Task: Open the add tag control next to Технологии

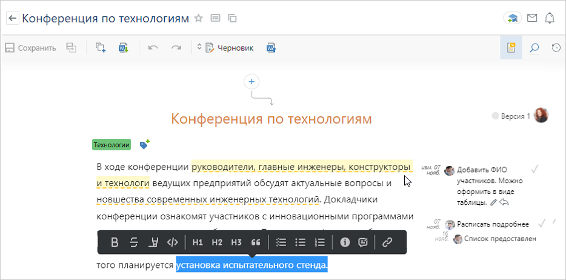Action: point(144,145)
